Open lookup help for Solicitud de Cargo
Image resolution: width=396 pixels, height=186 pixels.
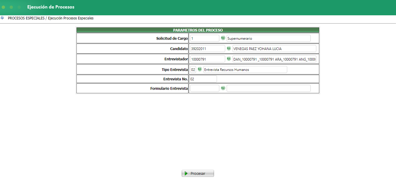(x=223, y=38)
